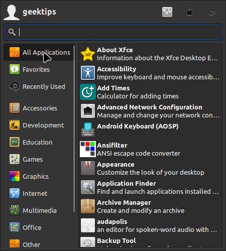This screenshot has height=251, width=226.
Task: Launch About Xfce from its title
Action: 115,50
